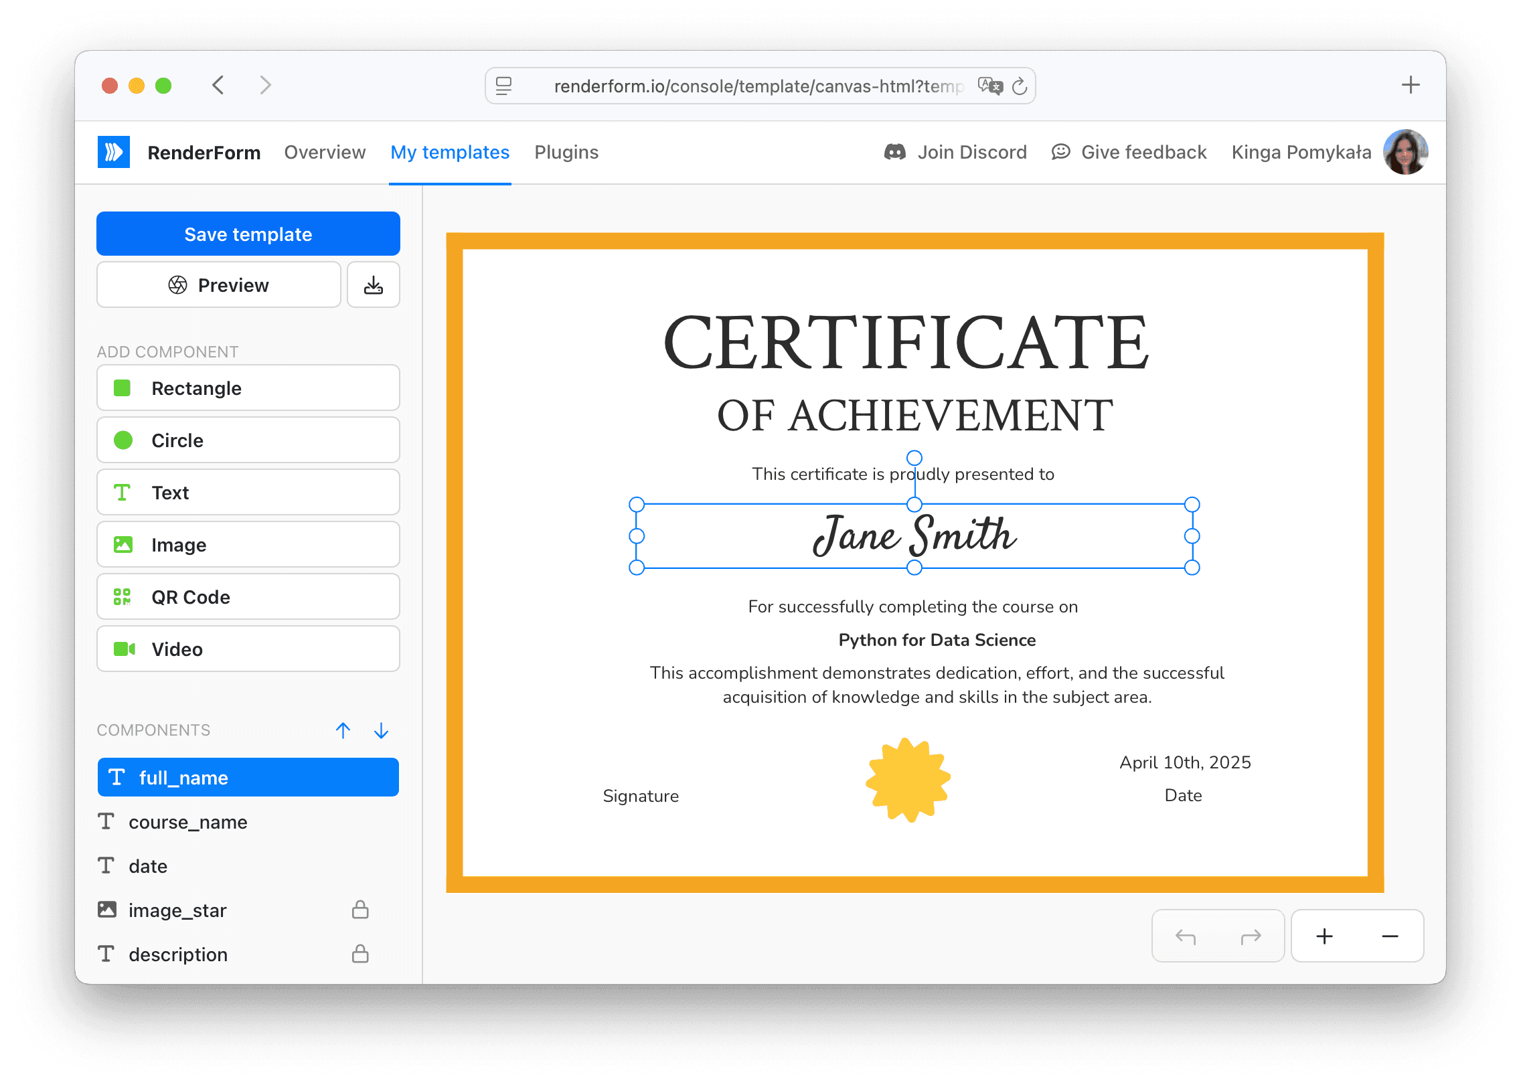This screenshot has width=1521, height=1083.
Task: Move component down with arrow icon
Action: pos(381,730)
